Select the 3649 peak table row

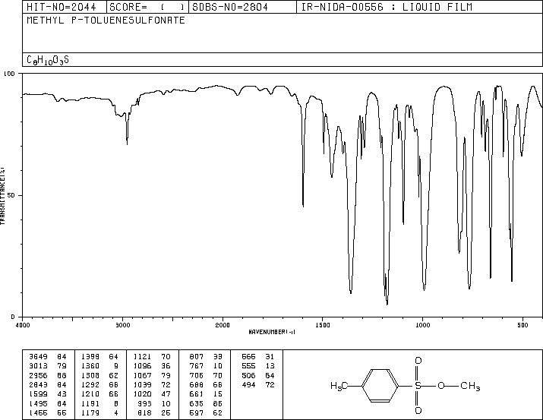coord(48,357)
